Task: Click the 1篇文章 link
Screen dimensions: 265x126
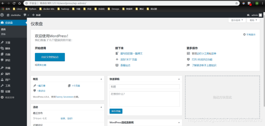Action: point(41,86)
